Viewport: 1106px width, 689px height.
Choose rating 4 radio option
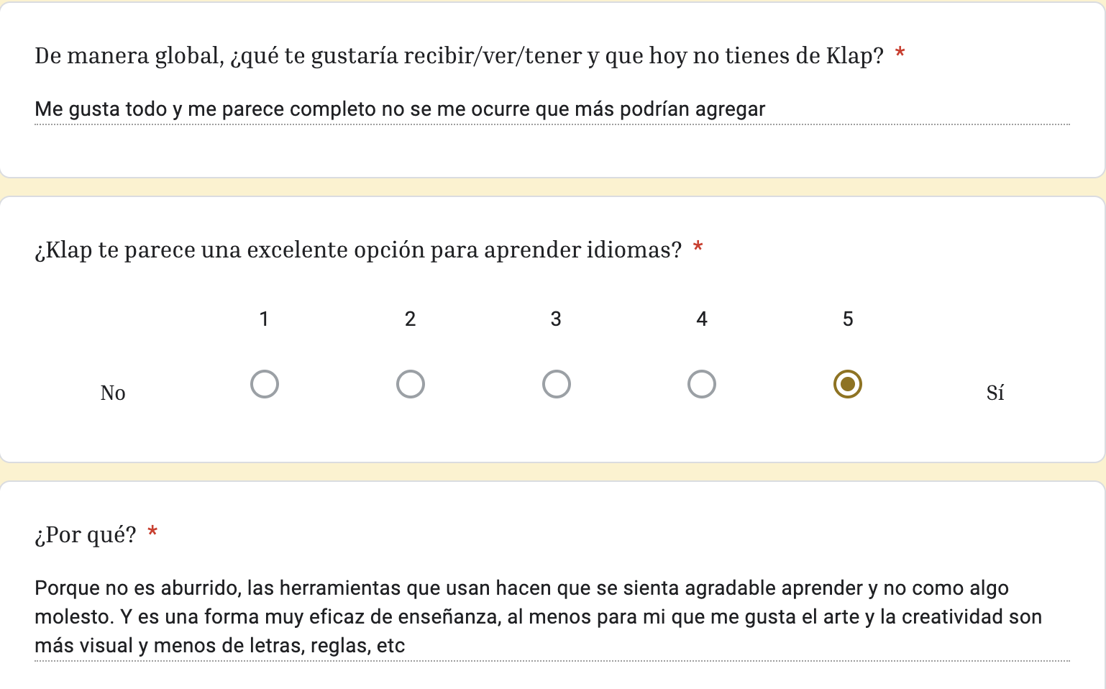[x=702, y=384]
